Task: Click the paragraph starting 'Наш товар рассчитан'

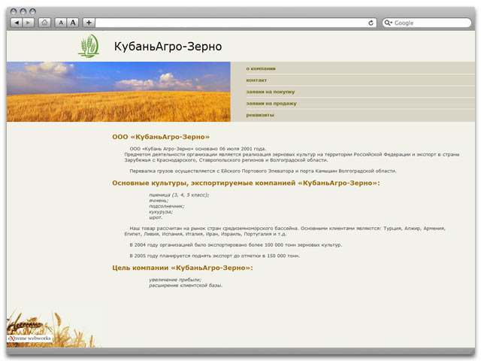Action: coord(285,231)
